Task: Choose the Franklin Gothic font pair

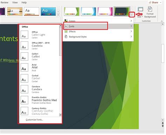Action: (40, 100)
